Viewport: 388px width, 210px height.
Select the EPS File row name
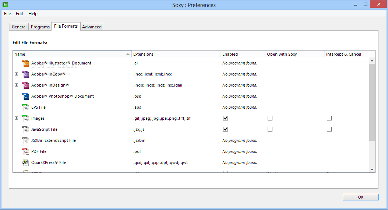38,107
